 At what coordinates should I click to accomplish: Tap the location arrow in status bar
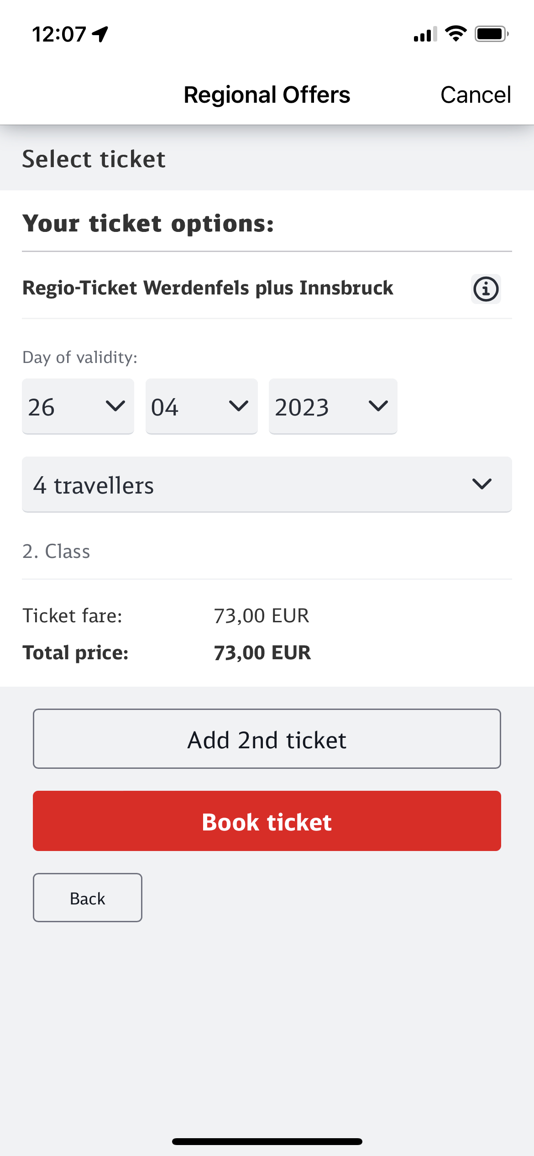100,34
